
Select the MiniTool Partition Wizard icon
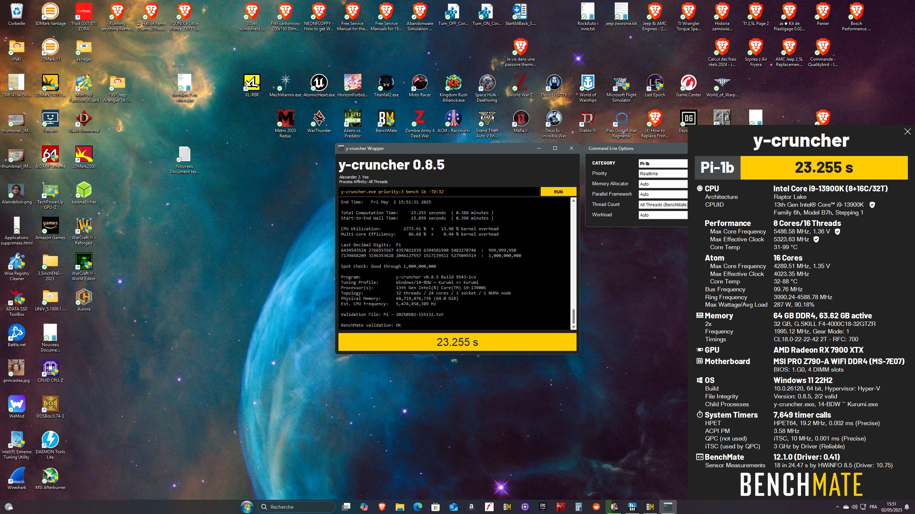[x=84, y=89]
